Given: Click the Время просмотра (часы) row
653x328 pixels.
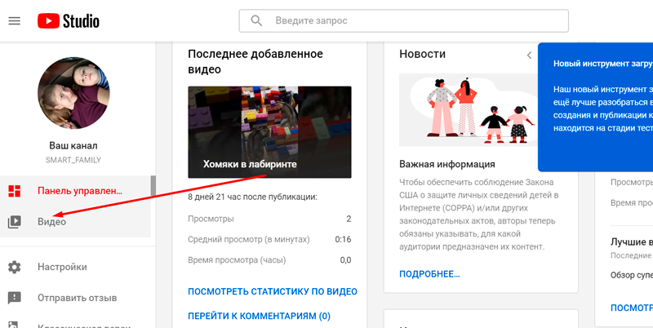Looking at the screenshot, I should (269, 260).
